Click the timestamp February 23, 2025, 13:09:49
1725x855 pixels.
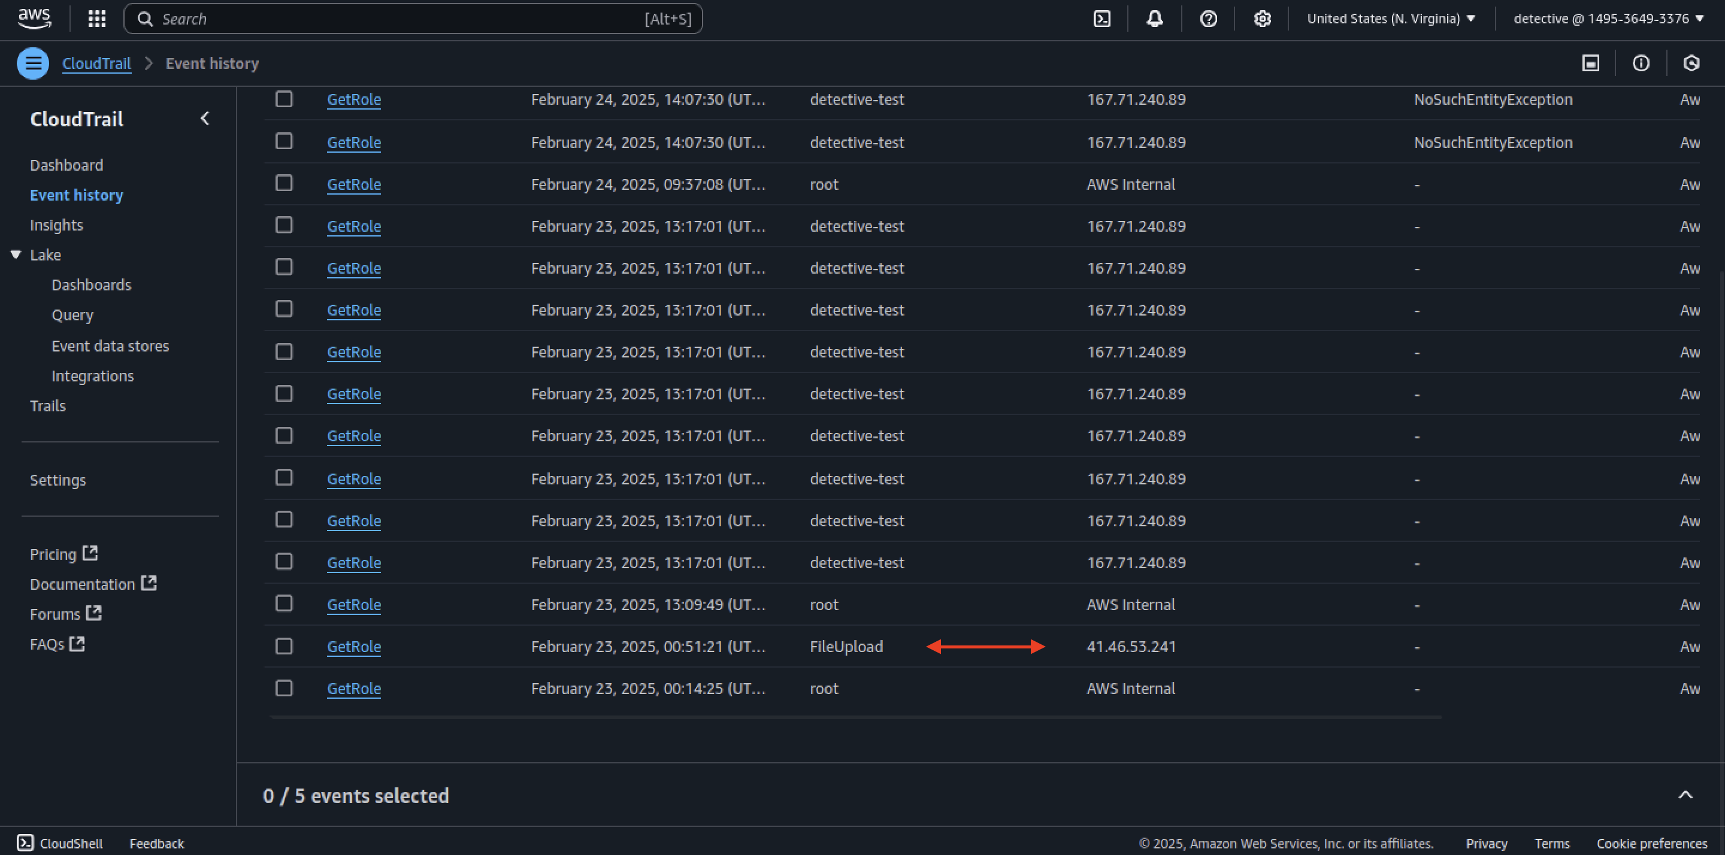tap(647, 605)
